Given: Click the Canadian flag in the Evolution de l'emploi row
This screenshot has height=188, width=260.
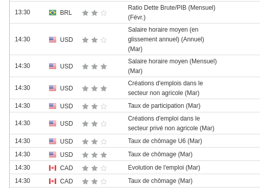Looking at the screenshot, I should coord(53,168).
